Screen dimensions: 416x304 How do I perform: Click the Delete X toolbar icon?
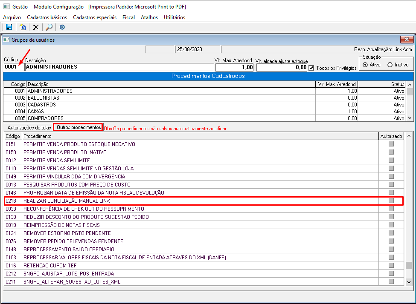[36, 27]
